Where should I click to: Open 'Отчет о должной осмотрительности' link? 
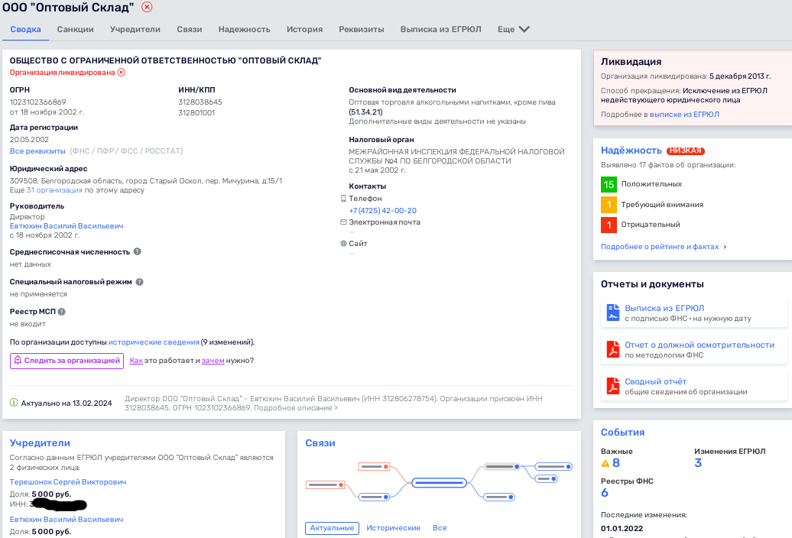(x=699, y=345)
